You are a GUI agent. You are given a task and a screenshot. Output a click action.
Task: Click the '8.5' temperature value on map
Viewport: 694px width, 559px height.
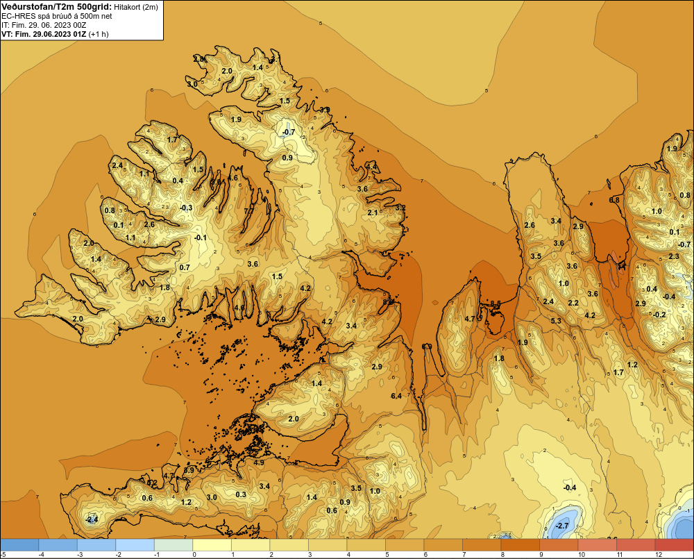[496, 303]
